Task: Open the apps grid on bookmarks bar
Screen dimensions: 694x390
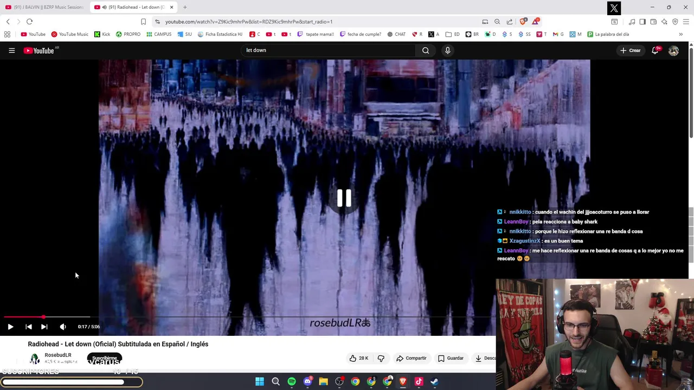Action: click(x=7, y=34)
